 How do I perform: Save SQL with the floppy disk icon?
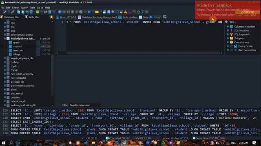coord(104,12)
